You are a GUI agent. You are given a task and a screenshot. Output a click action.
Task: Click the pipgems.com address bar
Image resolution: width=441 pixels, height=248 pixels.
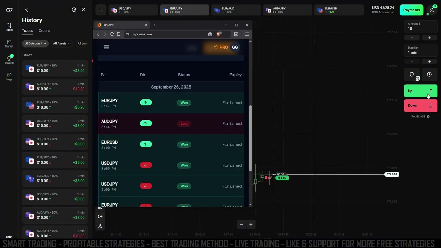[165, 34]
